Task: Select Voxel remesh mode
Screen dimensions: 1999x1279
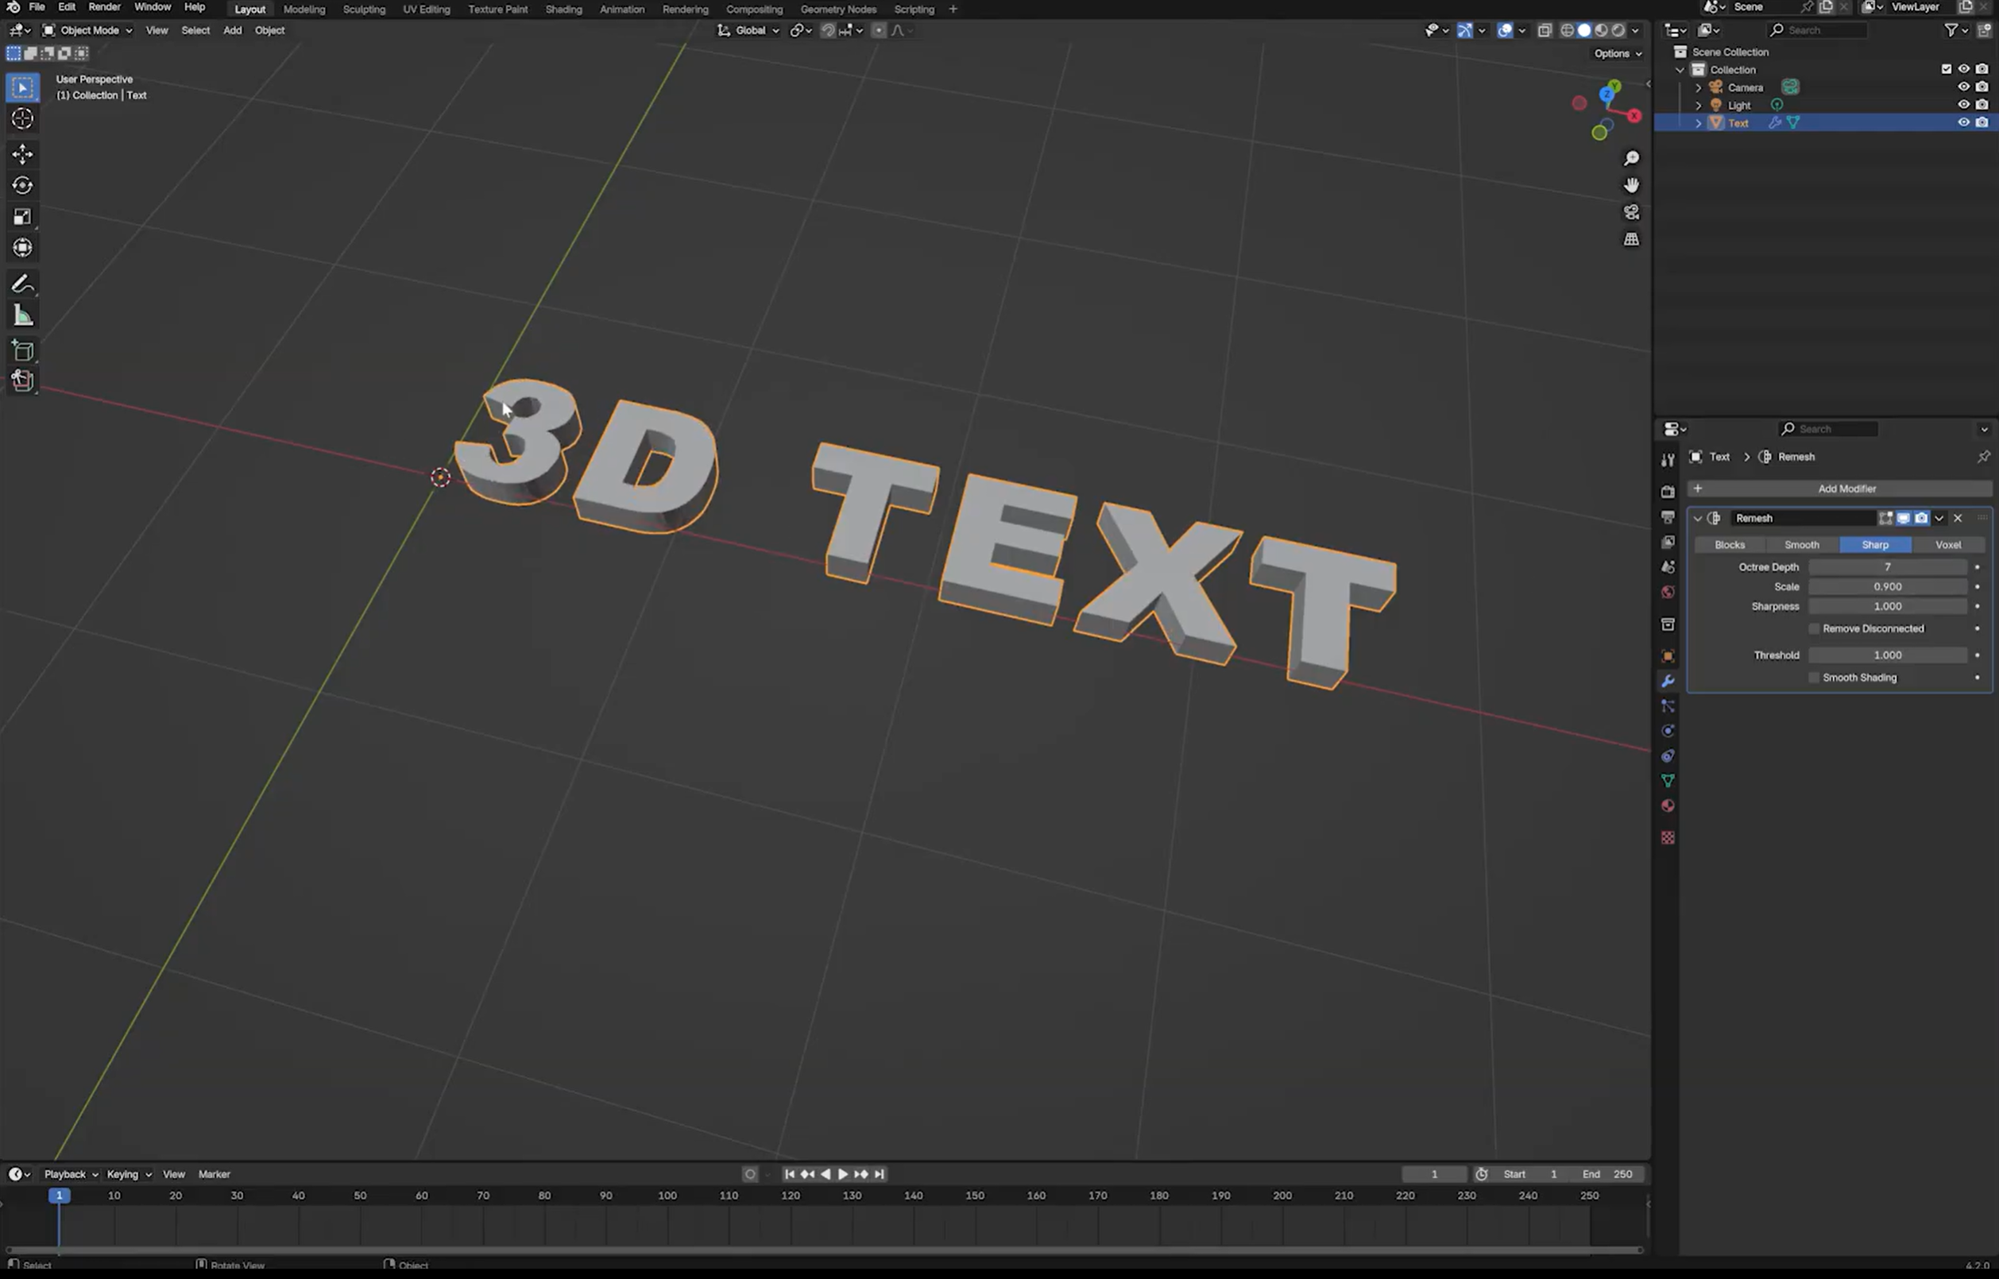Action: (1947, 545)
